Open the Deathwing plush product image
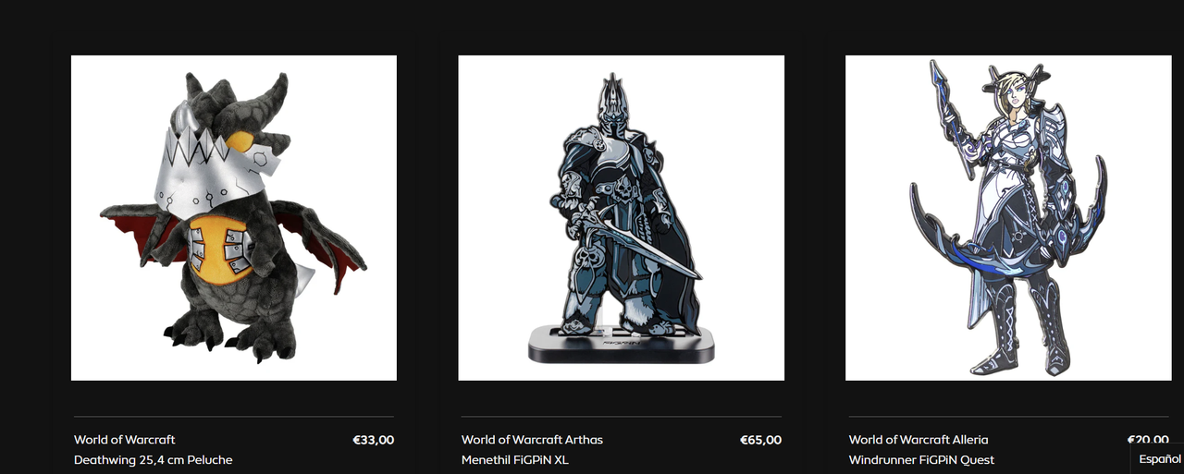The height and width of the screenshot is (474, 1184). tap(234, 218)
